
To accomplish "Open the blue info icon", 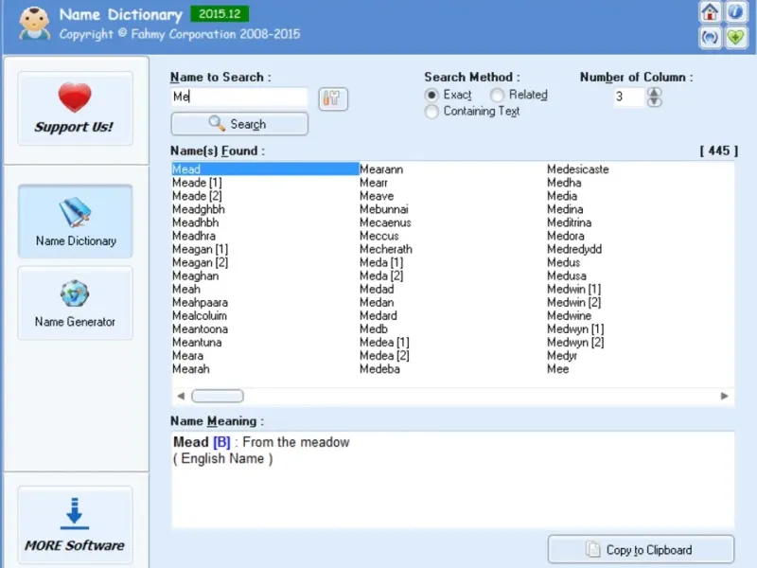I will pos(735,12).
